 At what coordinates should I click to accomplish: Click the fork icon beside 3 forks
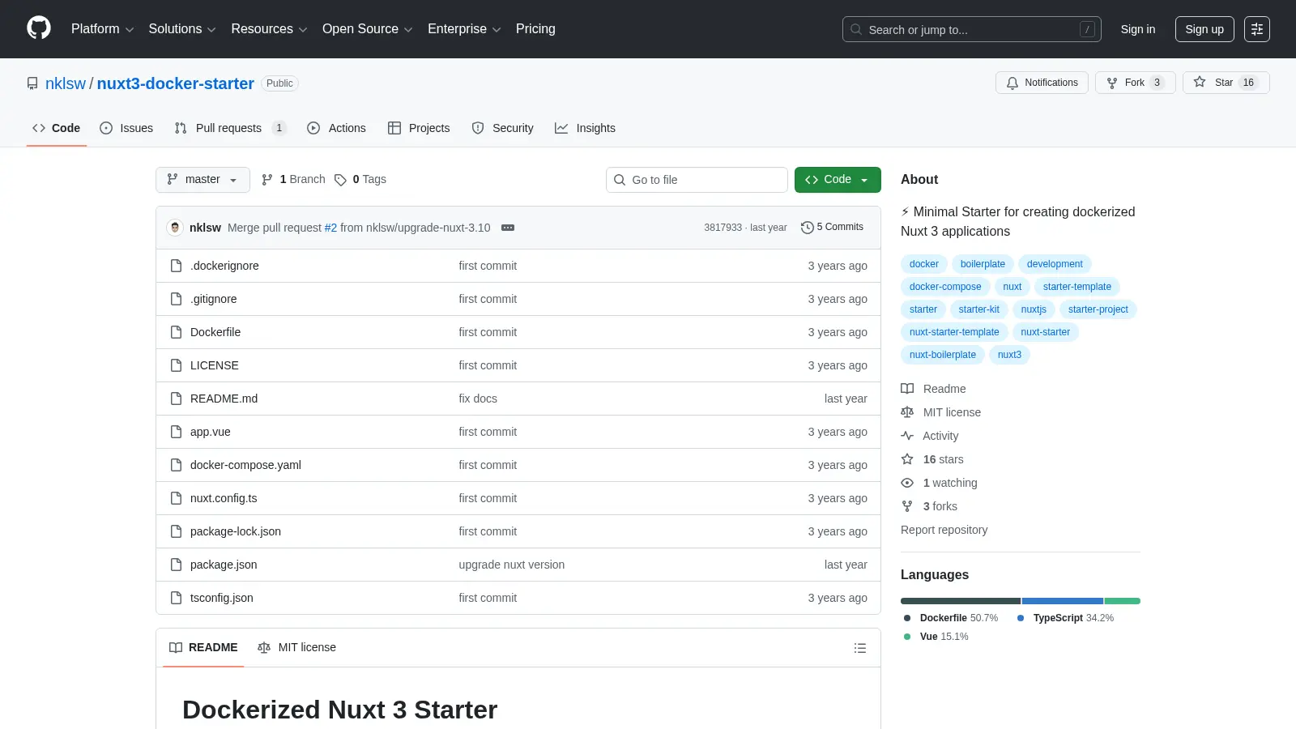907,506
